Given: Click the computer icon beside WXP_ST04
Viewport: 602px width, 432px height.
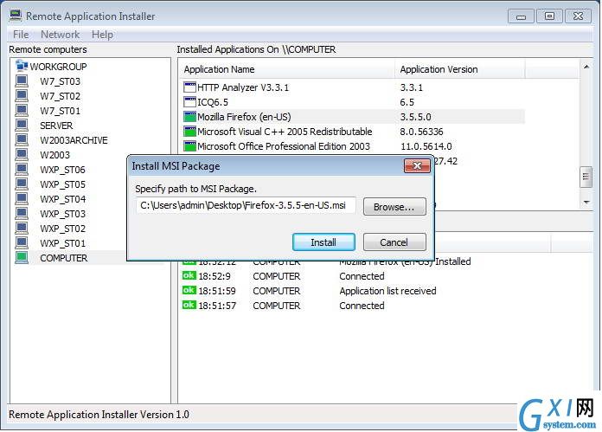Looking at the screenshot, I should 22,199.
